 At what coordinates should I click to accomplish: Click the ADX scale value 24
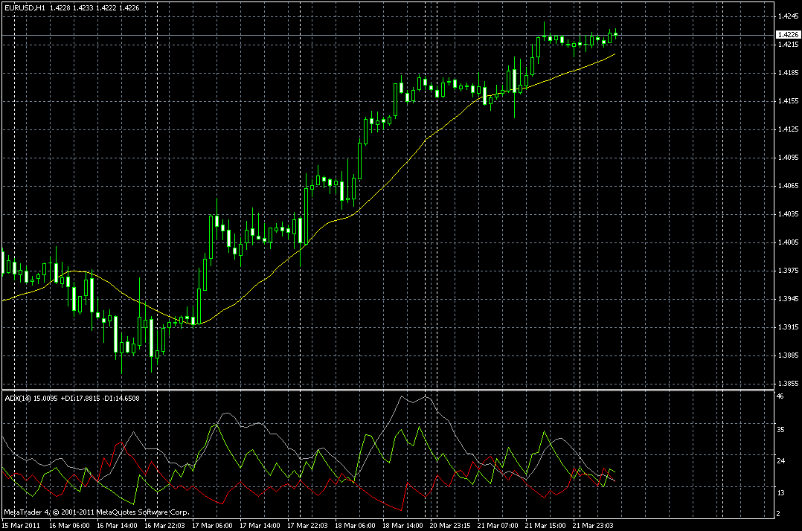tap(780, 461)
